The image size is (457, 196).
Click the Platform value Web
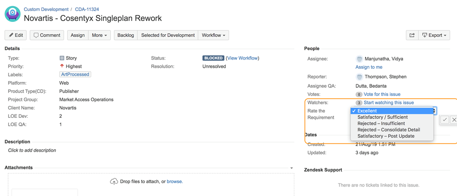[x=64, y=83]
